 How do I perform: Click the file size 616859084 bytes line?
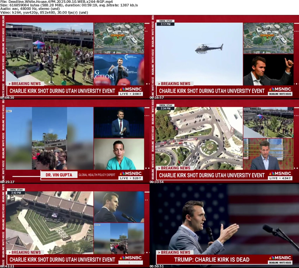point(69,5)
